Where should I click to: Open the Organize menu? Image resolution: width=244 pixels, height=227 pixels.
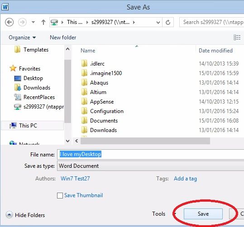[22, 38]
